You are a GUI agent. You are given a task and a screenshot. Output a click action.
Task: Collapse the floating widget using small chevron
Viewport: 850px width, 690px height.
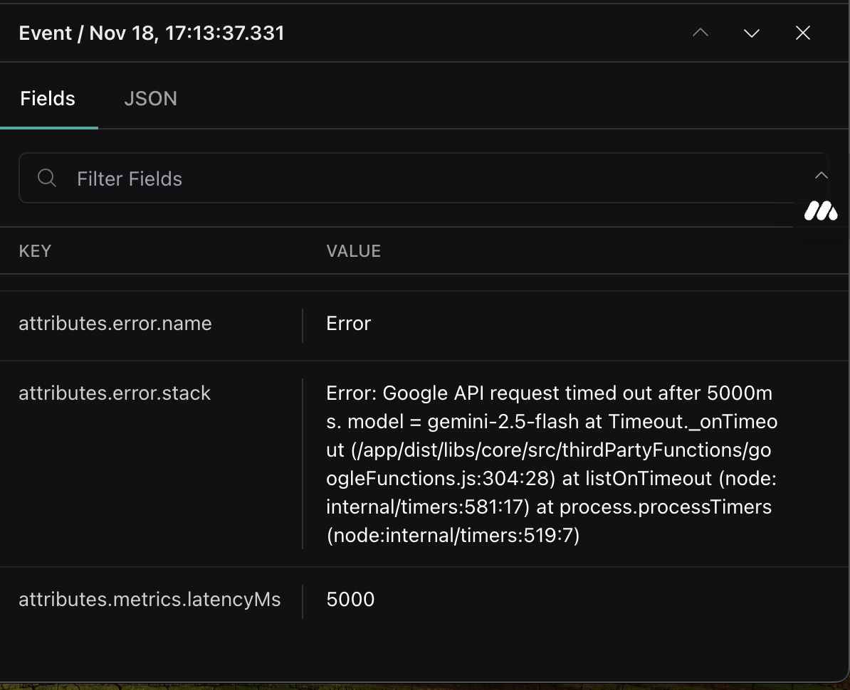(822, 175)
